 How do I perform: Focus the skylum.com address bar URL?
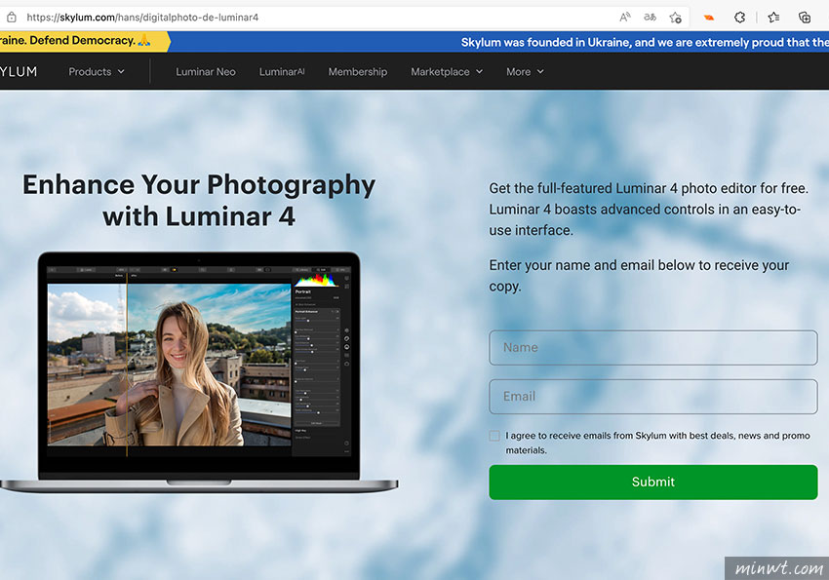point(142,18)
